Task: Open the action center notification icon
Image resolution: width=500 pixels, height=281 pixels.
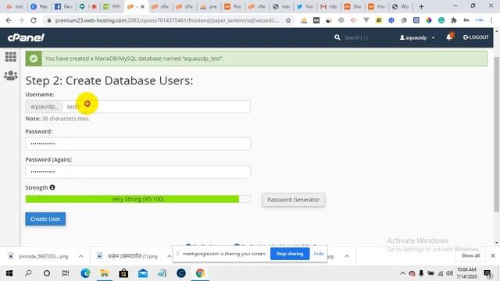Action: point(487,273)
